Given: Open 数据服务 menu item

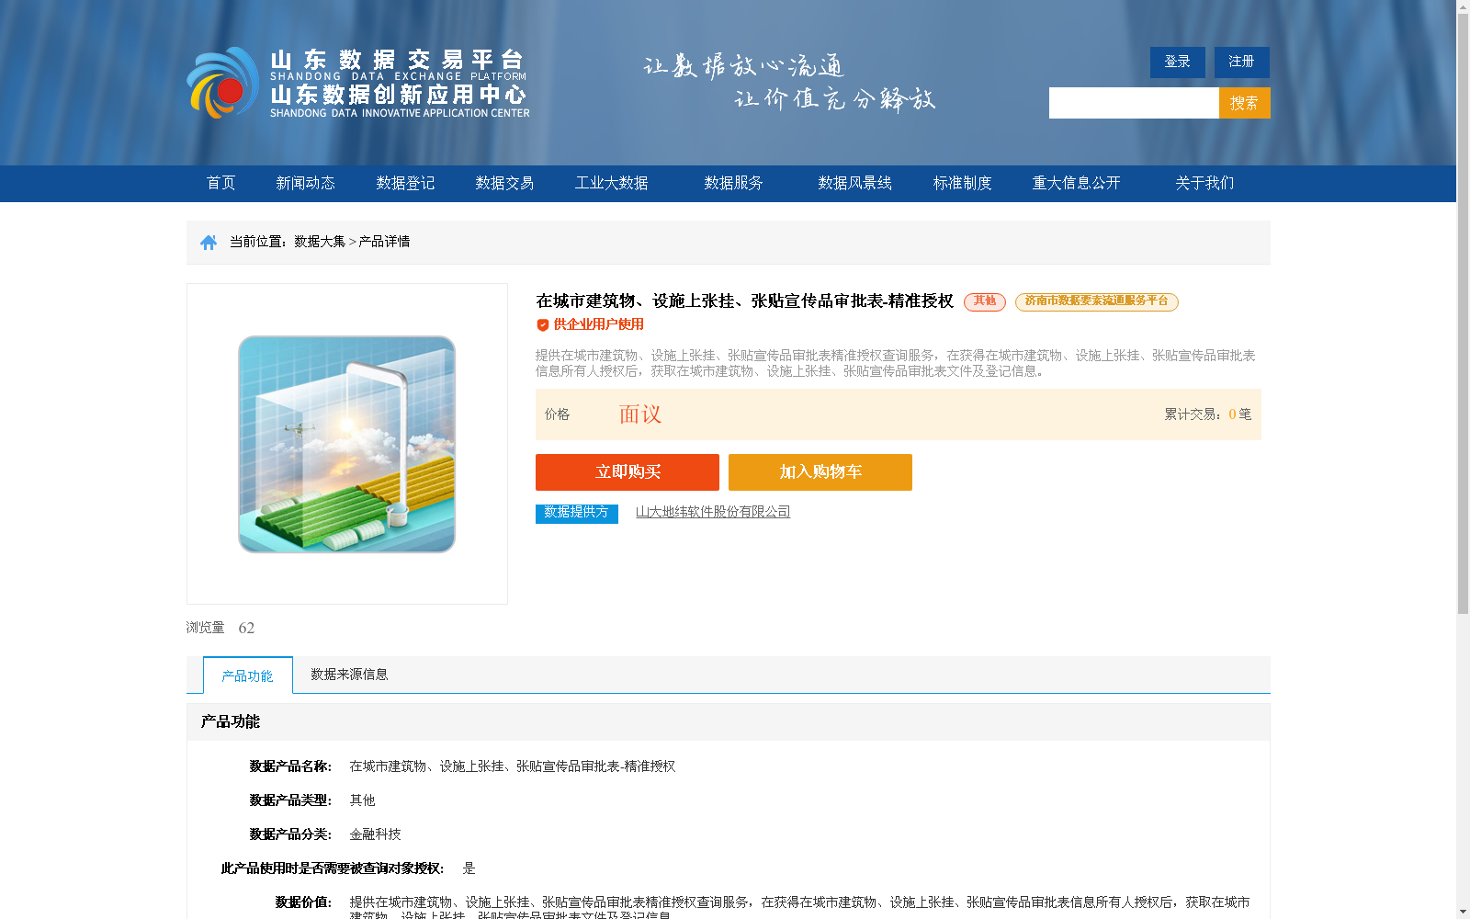Looking at the screenshot, I should (x=734, y=183).
